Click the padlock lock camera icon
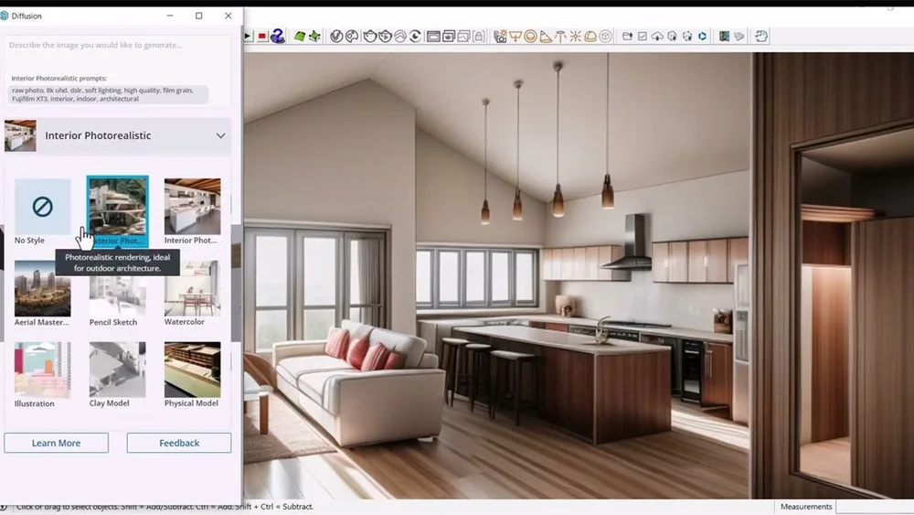The width and height of the screenshot is (914, 515). point(479,37)
